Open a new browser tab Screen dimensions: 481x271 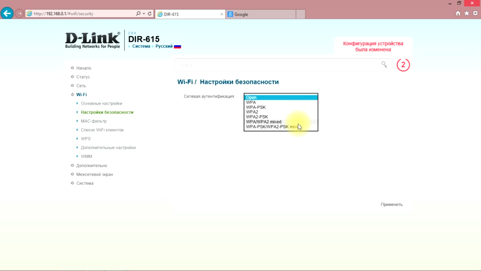[300, 14]
